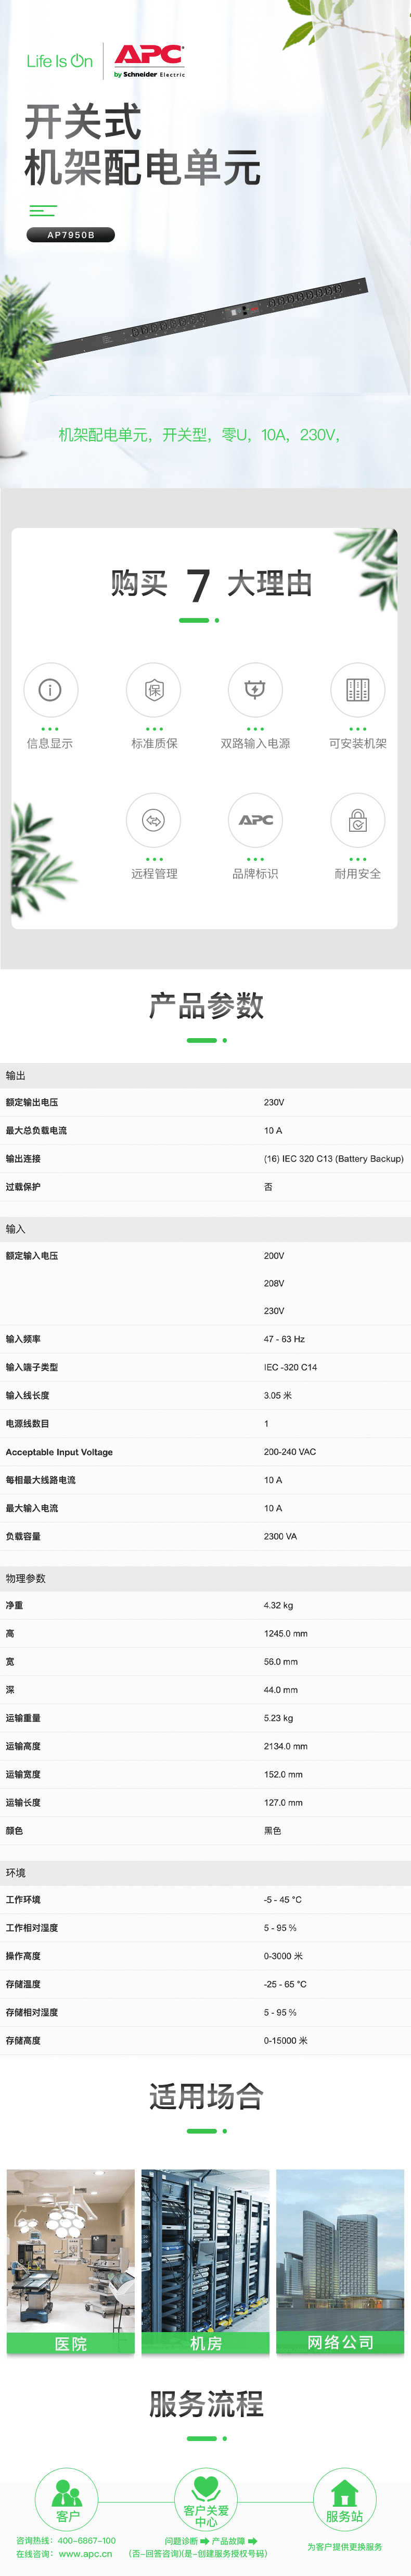
Task: Click the 物理参数 section header
Action: coord(26,1578)
